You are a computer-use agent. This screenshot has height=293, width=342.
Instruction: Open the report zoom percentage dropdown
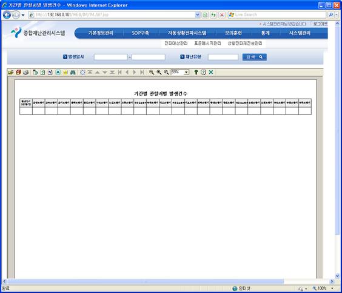coord(187,72)
